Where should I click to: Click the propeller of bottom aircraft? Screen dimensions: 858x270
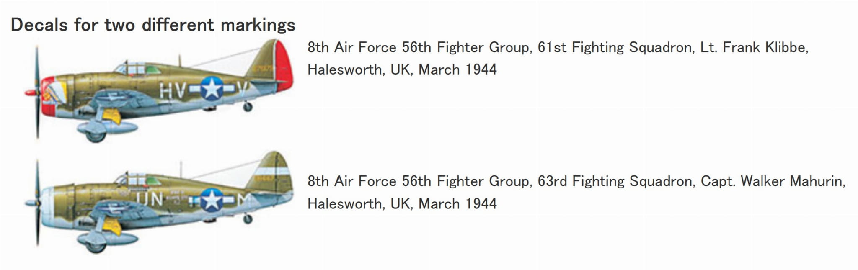38,203
